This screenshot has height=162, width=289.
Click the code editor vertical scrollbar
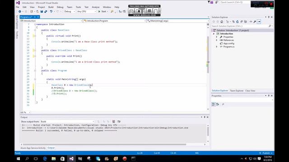pyautogui.click(x=208, y=55)
